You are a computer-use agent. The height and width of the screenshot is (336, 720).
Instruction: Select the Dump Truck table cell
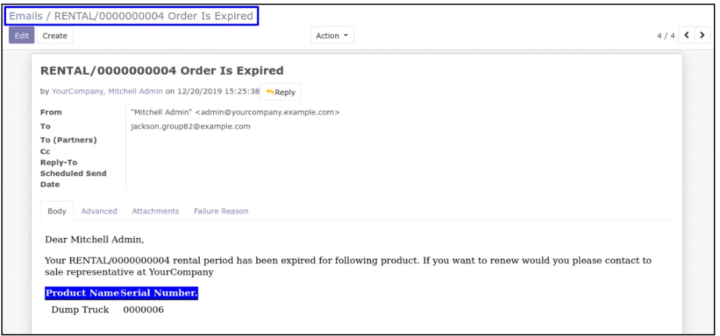point(80,310)
